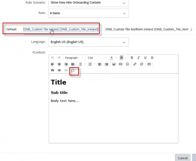Insert a hyperlink with the link icon
The width and height of the screenshot is (196, 161).
(135, 64)
